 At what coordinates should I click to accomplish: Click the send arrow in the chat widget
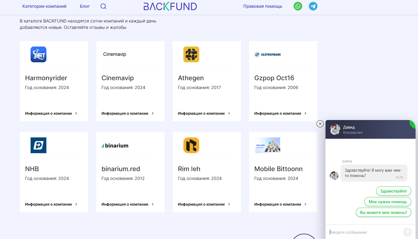click(x=407, y=232)
